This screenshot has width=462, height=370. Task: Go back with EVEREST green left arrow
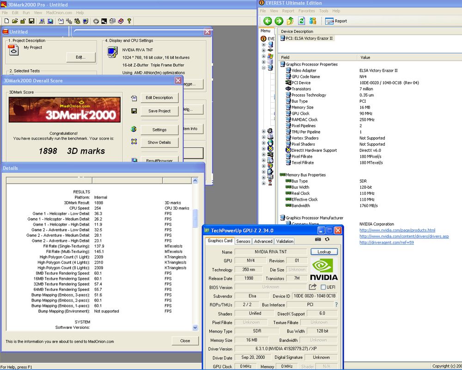point(267,21)
